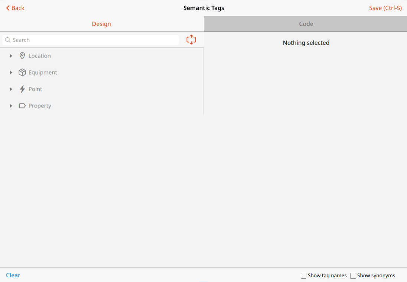Click the Point lightning bolt icon
This screenshot has width=407, height=282.
(x=22, y=89)
